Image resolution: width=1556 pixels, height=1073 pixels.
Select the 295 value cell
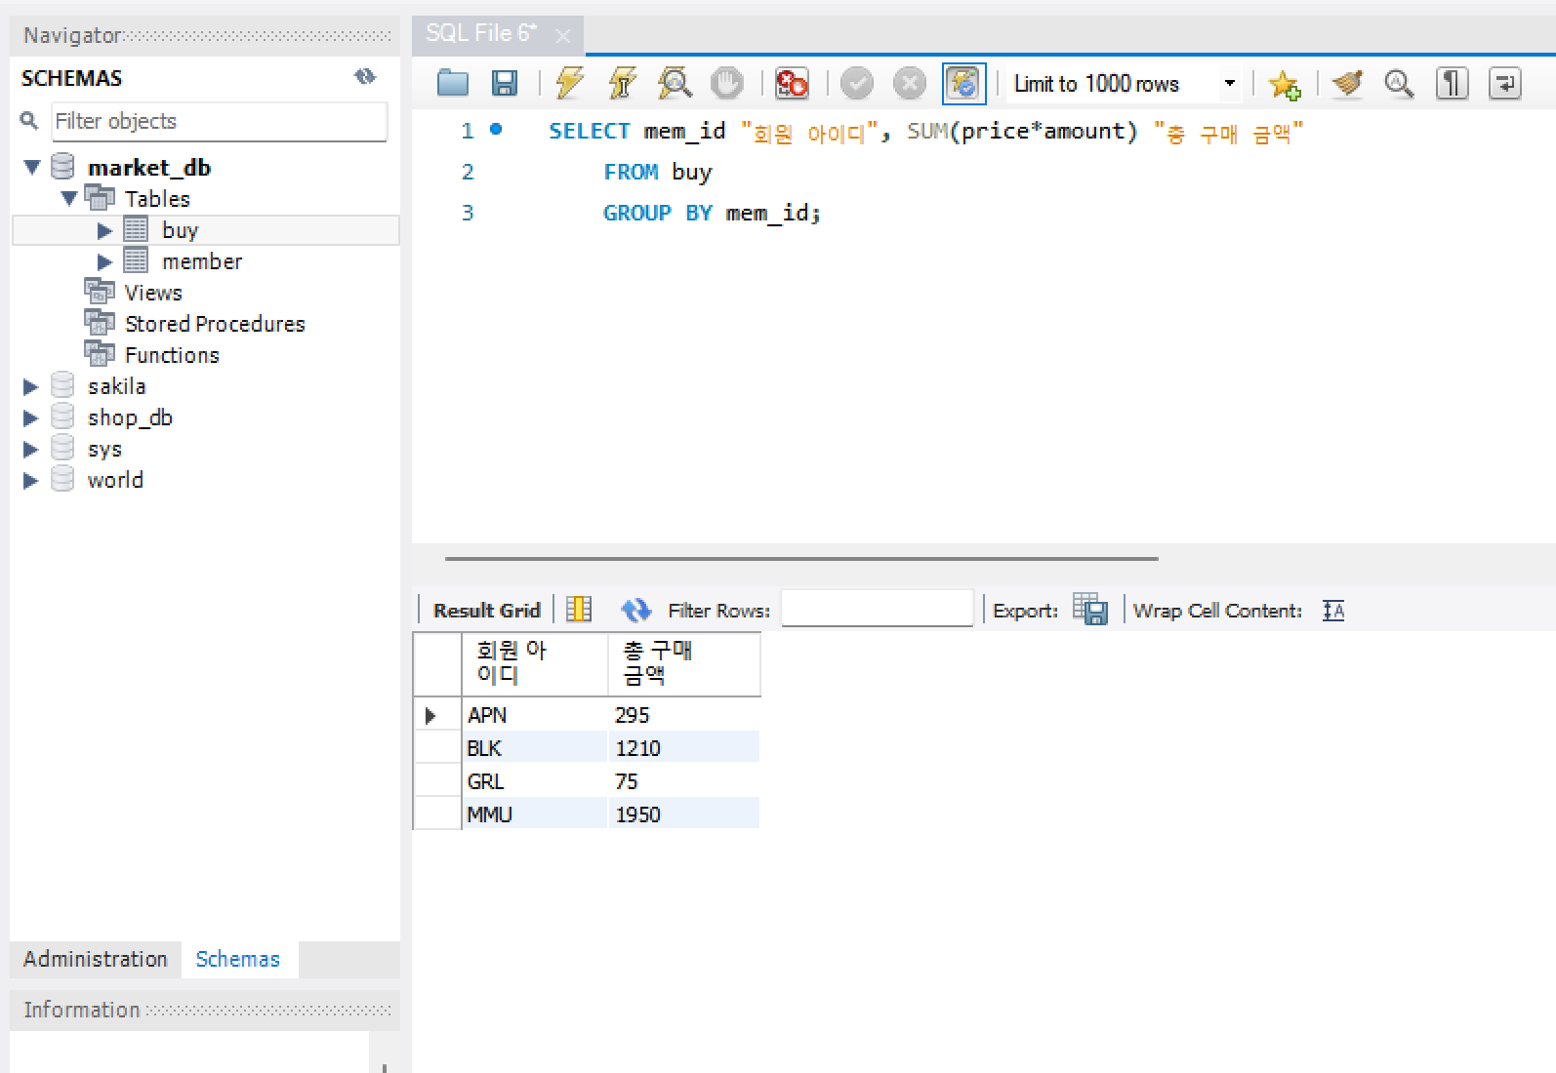[x=684, y=715]
